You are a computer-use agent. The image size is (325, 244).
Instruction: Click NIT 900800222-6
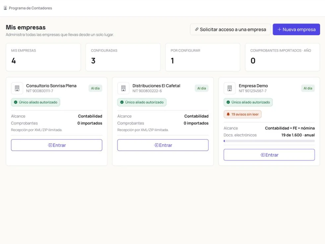pos(147,91)
